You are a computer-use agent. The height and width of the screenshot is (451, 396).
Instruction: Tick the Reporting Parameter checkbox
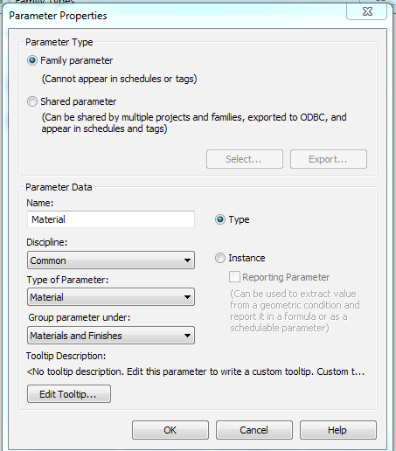tap(234, 277)
